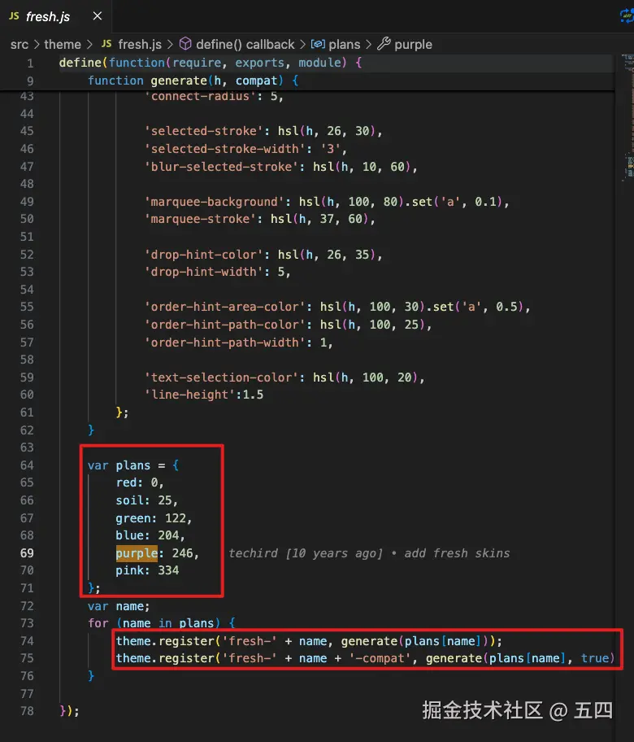This screenshot has height=742, width=634.
Task: Click the 'selected-stroke' property line
Action: click(x=263, y=131)
